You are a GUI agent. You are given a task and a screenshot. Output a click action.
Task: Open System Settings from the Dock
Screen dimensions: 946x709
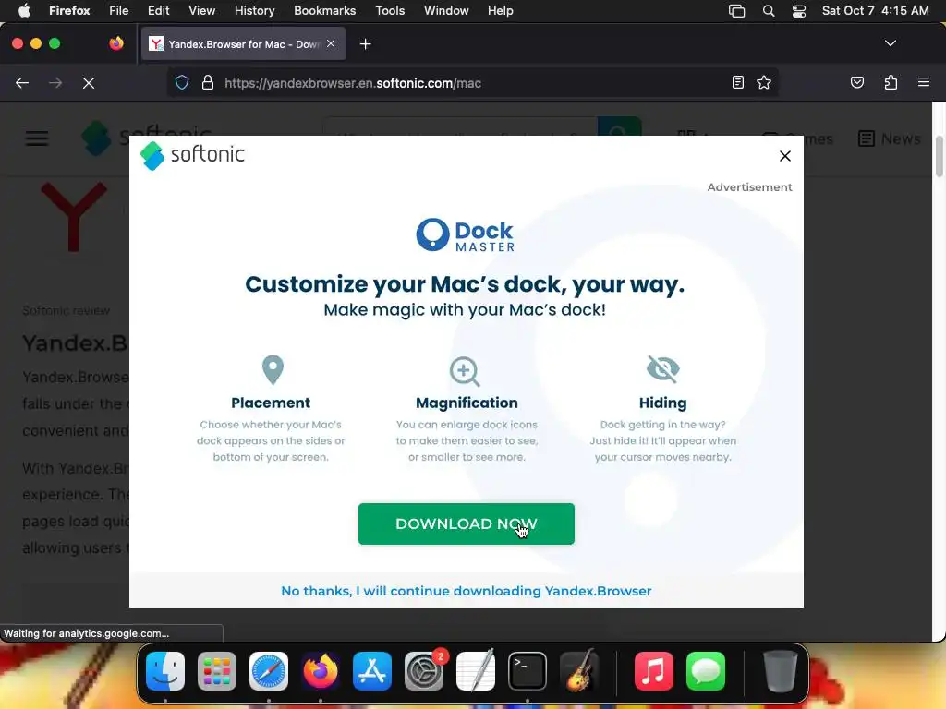(x=424, y=670)
